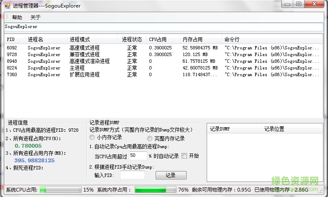Click memory value 120.125 MB
Viewport: 328px width, 197px height.
pyautogui.click(x=195, y=54)
